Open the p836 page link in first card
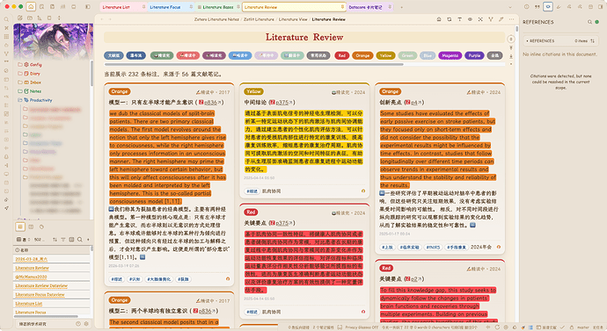The image size is (607, 331). [210, 103]
